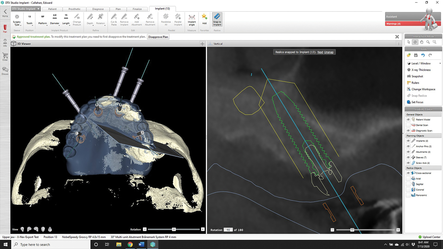Image resolution: width=443 pixels, height=249 pixels.
Task: Take a Snapshot from Tools panel
Action: 417,76
